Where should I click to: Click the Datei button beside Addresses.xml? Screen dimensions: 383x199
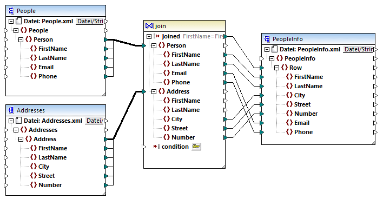click(95, 121)
